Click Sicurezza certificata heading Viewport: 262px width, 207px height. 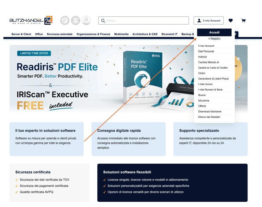[33, 172]
